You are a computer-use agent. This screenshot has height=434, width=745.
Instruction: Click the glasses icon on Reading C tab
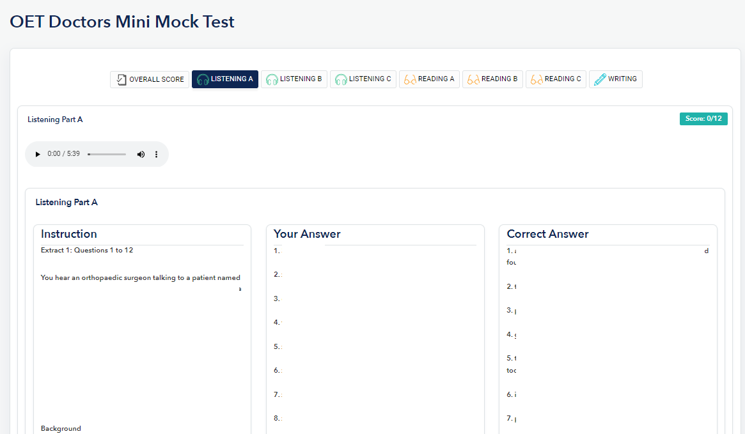click(537, 79)
